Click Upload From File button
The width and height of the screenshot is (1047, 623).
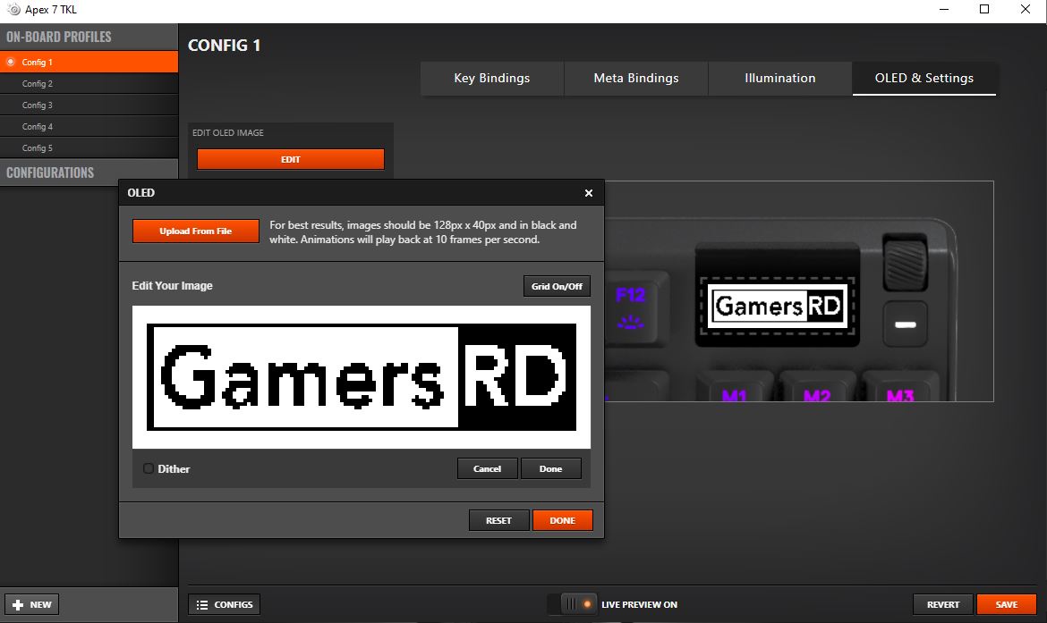[x=195, y=231]
